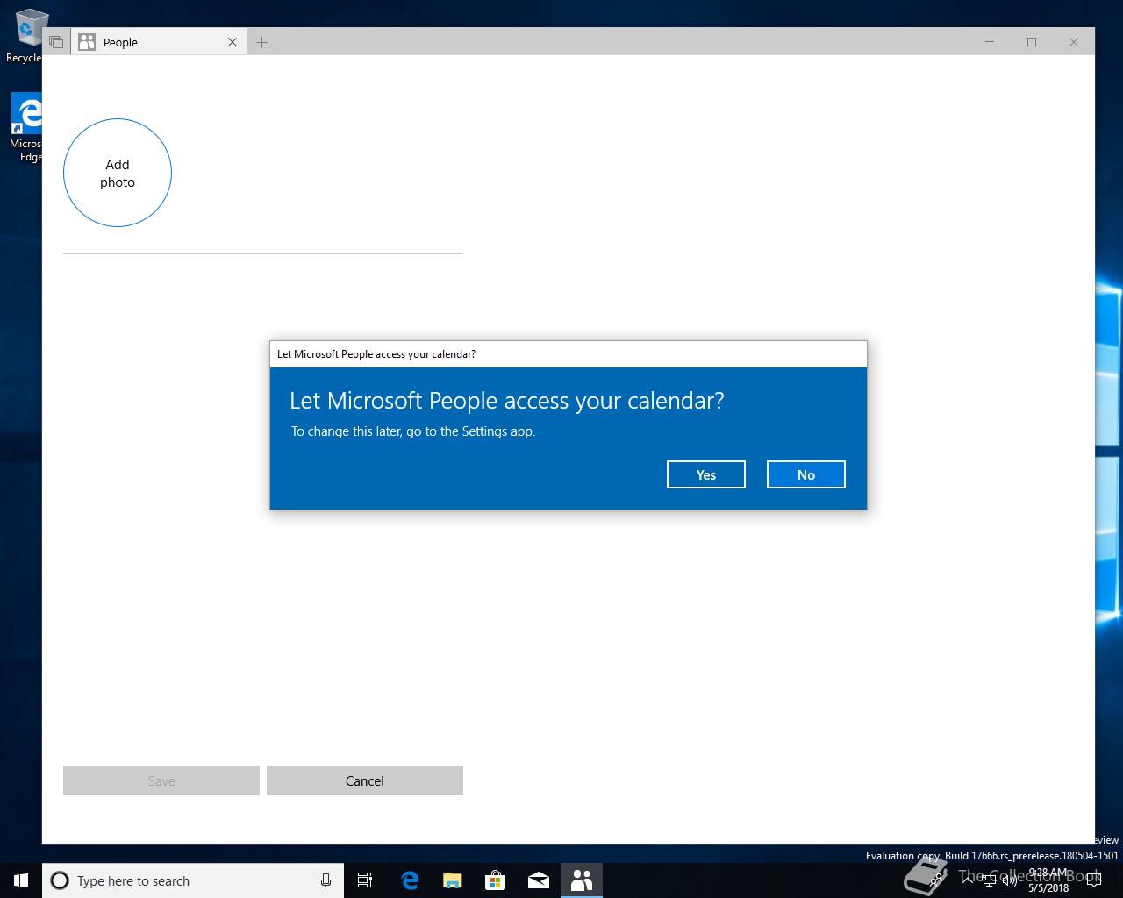The image size is (1123, 898).
Task: Open the tab overview icon left of the People tab
Action: coord(56,42)
